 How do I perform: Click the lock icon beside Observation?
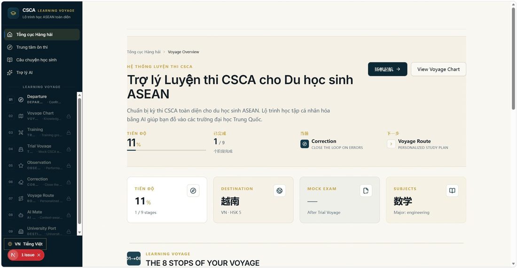pyautogui.click(x=69, y=166)
